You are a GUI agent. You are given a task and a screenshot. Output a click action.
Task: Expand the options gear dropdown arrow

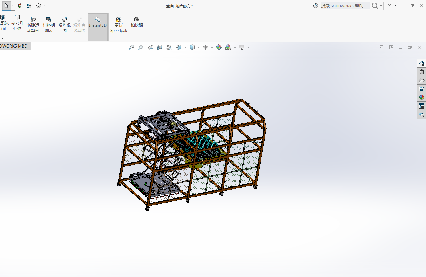click(45, 6)
